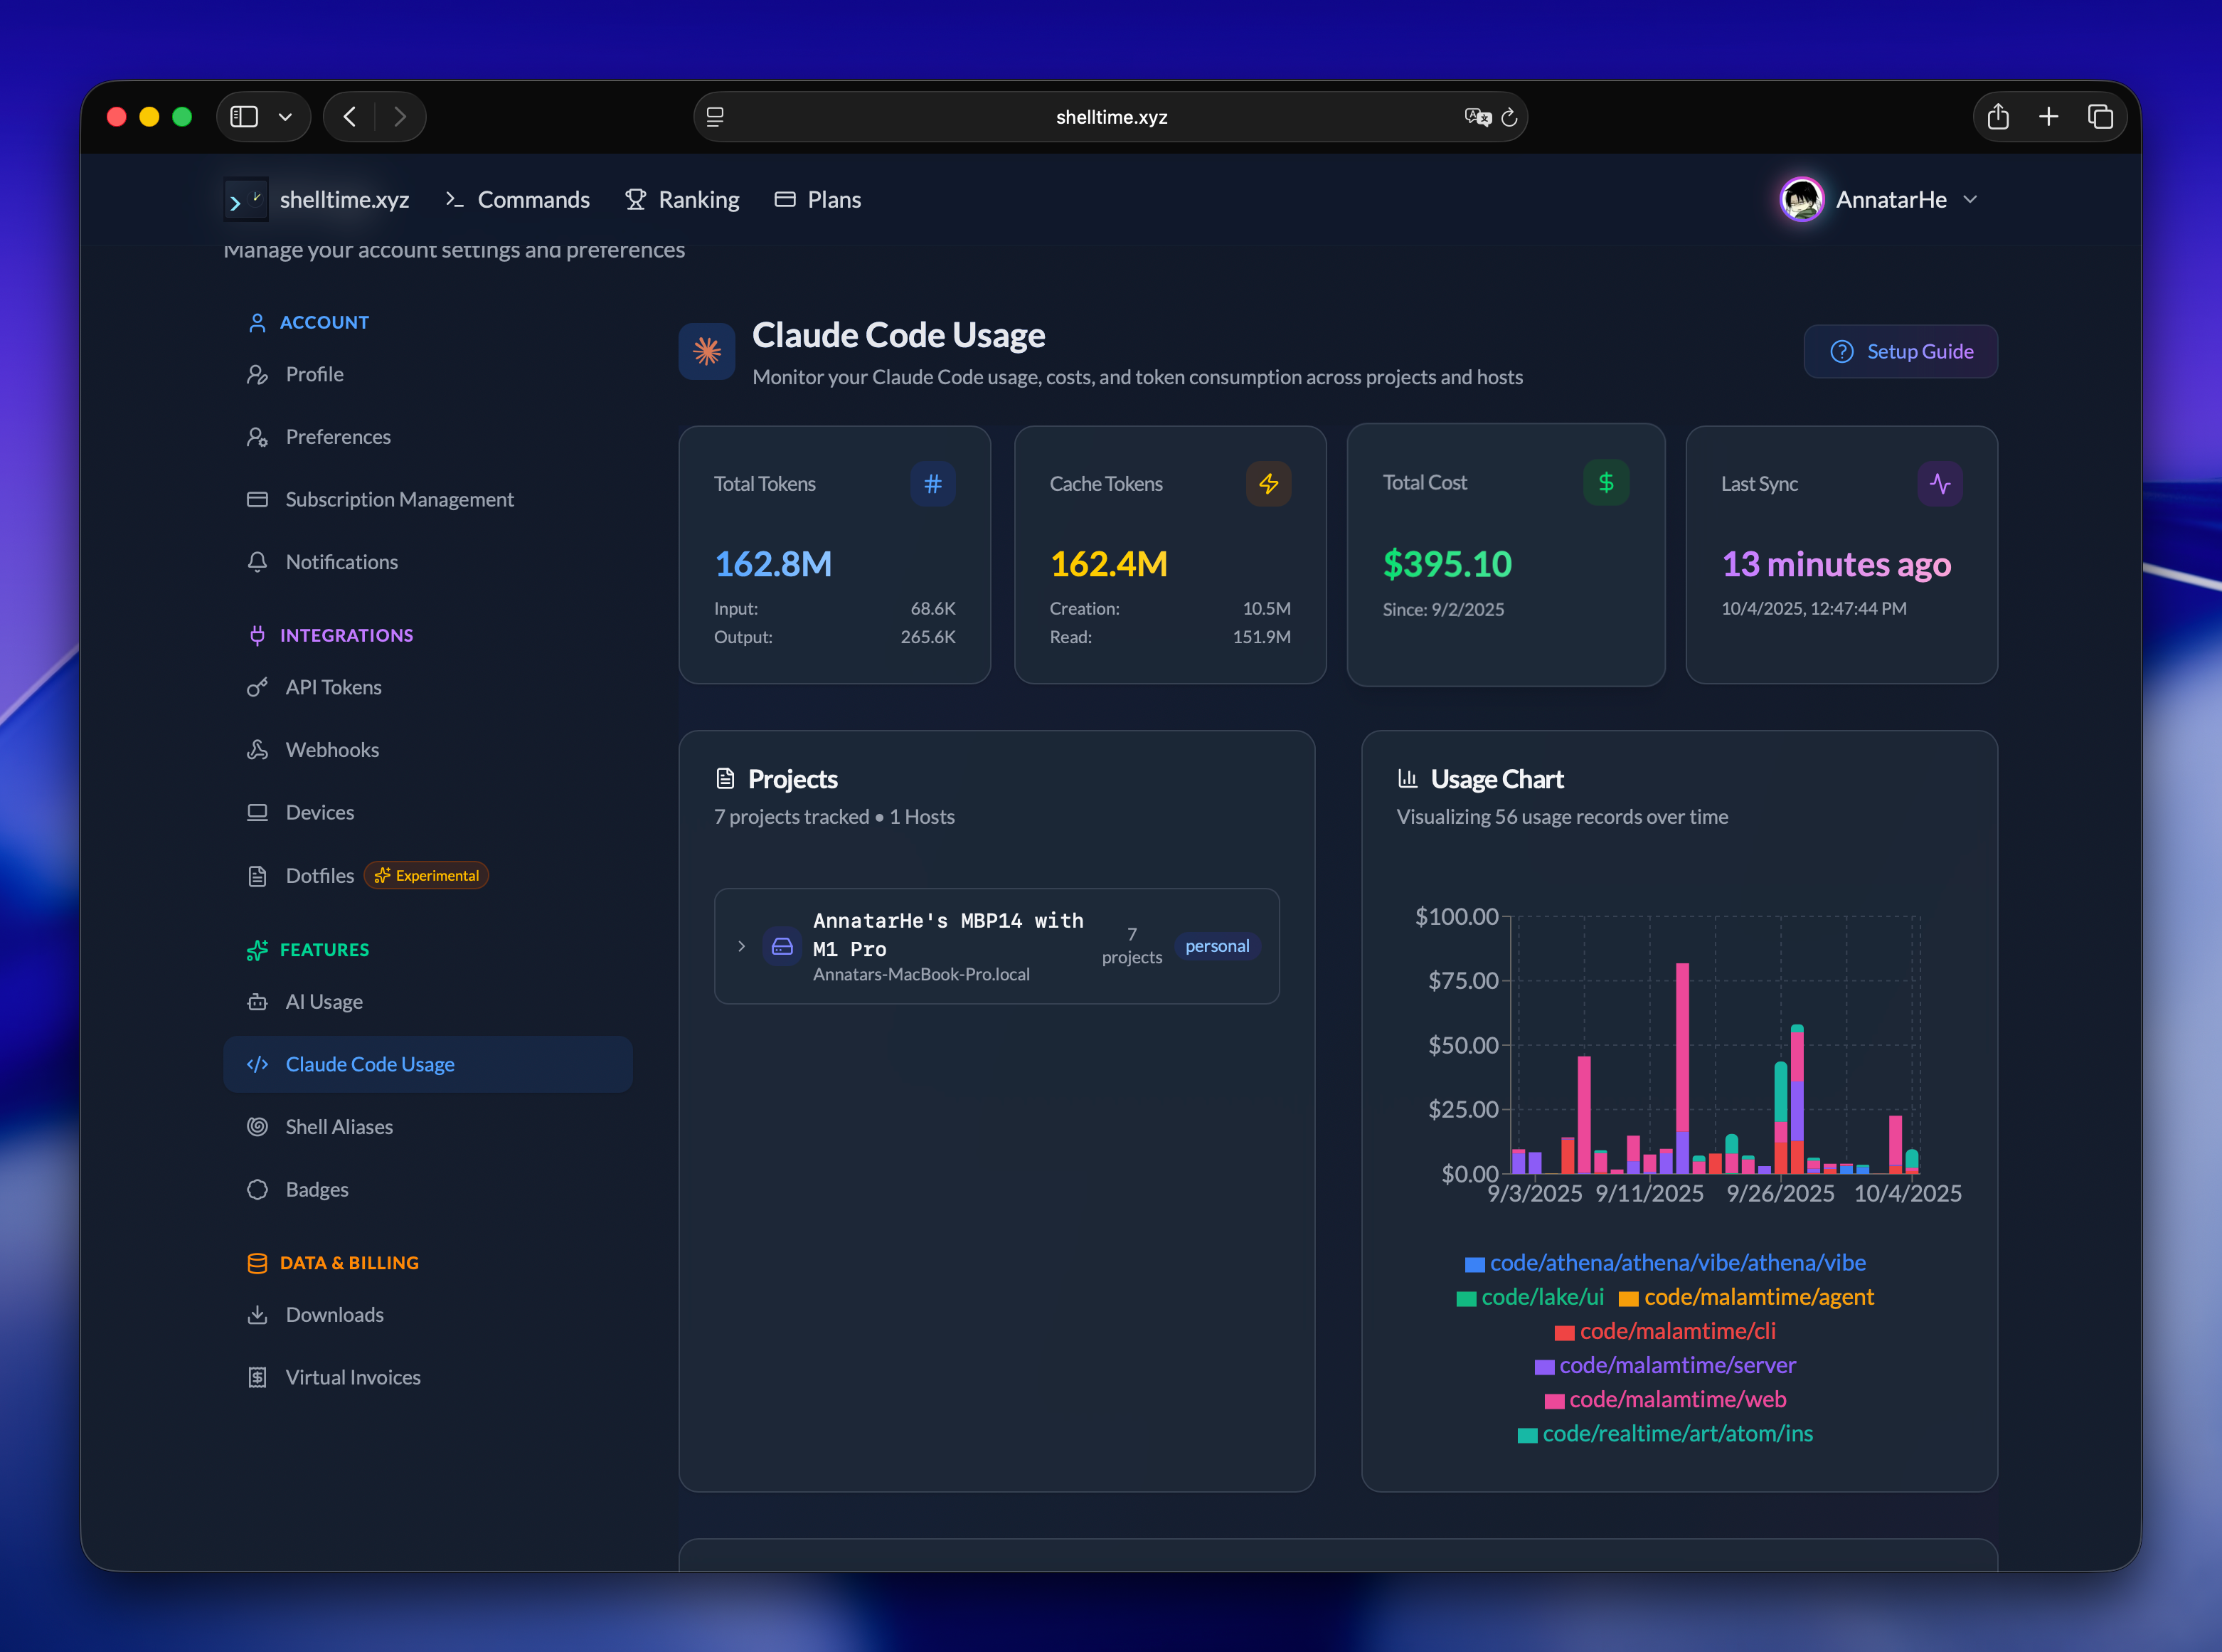The width and height of the screenshot is (2222, 1652).
Task: Click the shelltime.xyz terminal logo
Action: pyautogui.click(x=245, y=200)
